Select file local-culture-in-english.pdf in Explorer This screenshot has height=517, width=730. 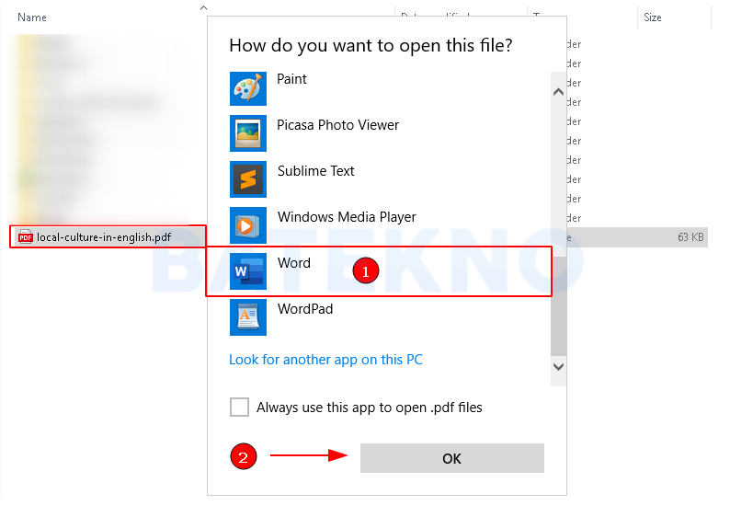coord(104,237)
